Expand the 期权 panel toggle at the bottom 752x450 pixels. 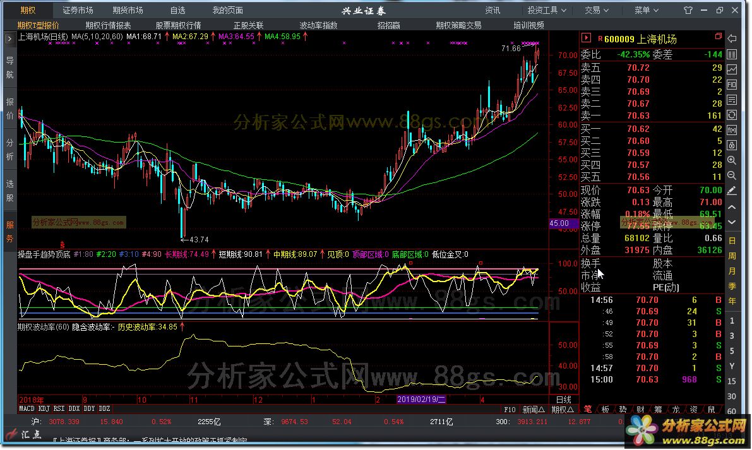click(x=563, y=409)
